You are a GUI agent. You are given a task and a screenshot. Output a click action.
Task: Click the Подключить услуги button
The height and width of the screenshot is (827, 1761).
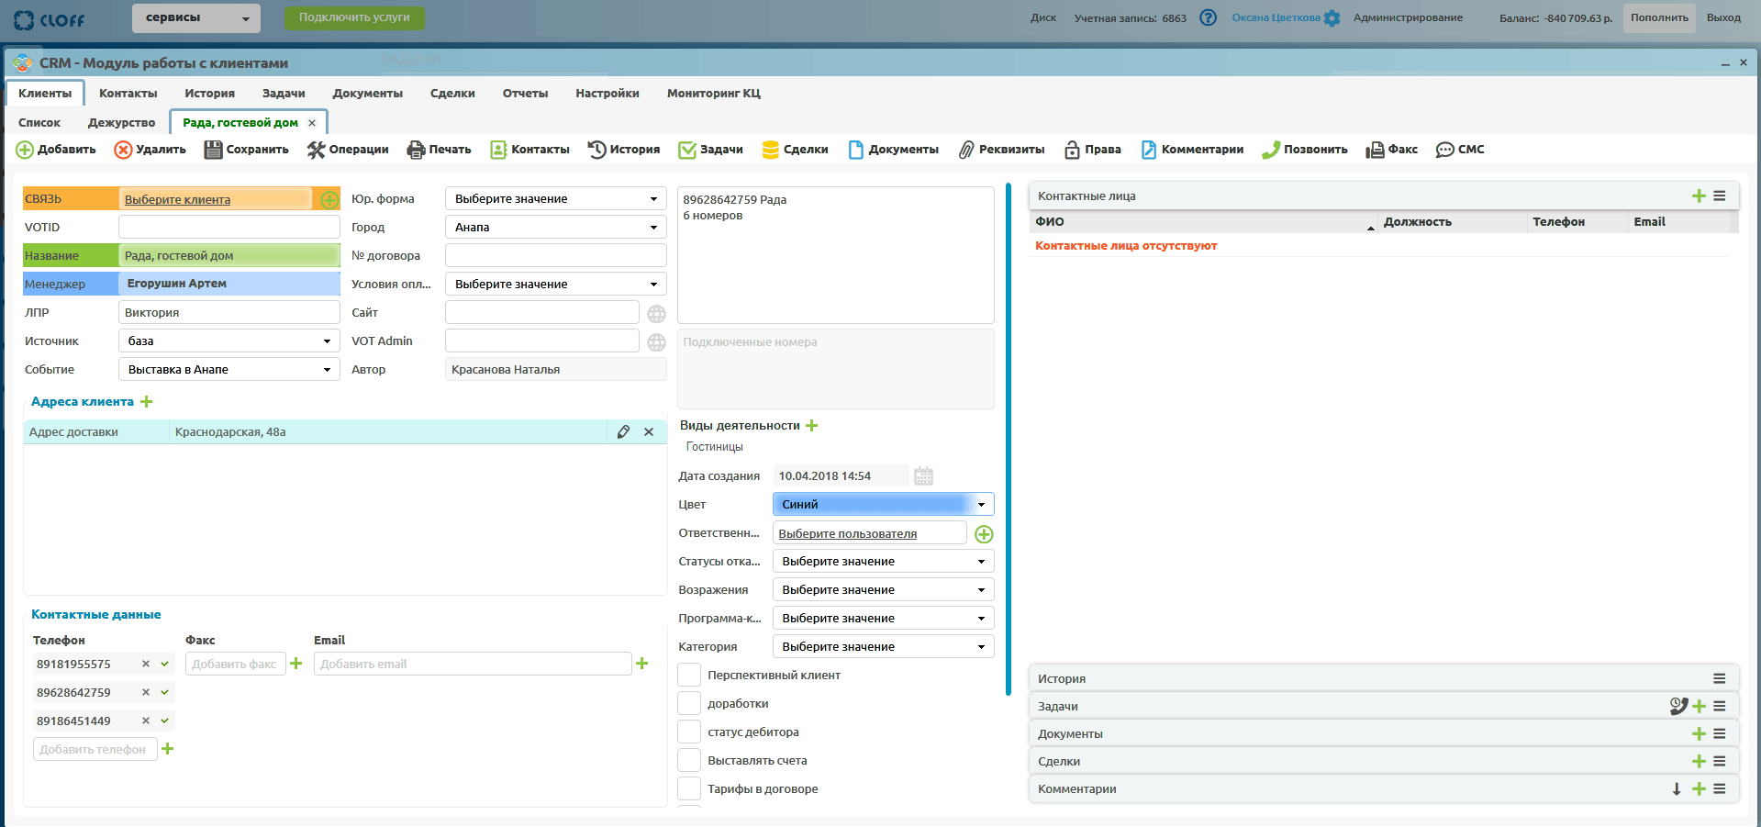[x=354, y=17]
